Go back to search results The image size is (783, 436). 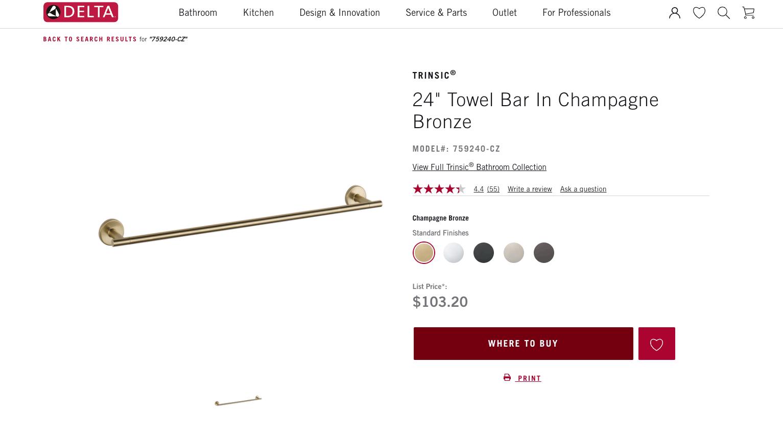(90, 39)
